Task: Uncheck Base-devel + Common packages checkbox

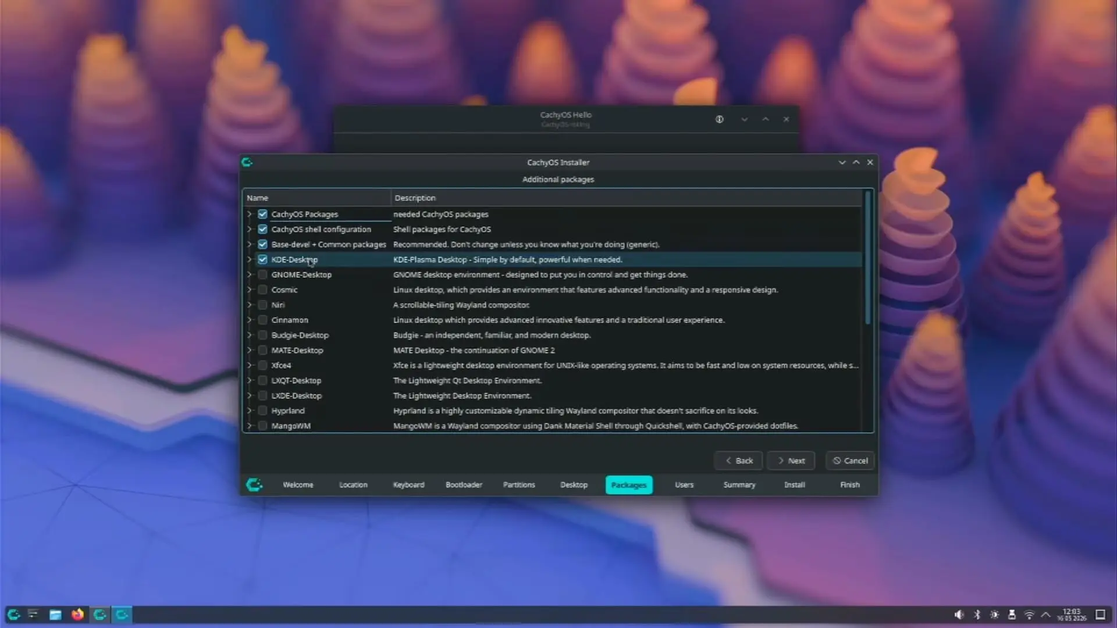Action: 262,244
